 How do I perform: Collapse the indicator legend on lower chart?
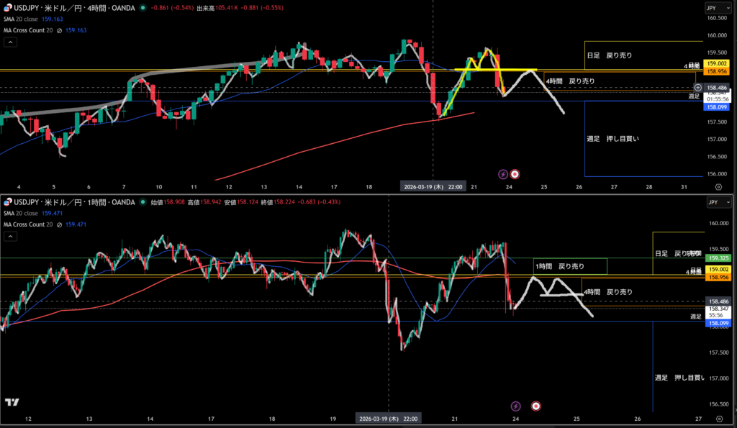point(11,236)
